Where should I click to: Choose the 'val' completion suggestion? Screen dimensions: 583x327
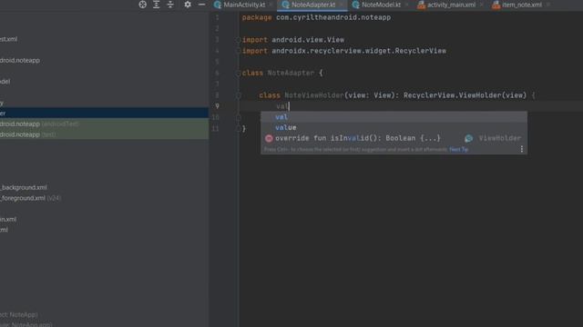(x=394, y=117)
